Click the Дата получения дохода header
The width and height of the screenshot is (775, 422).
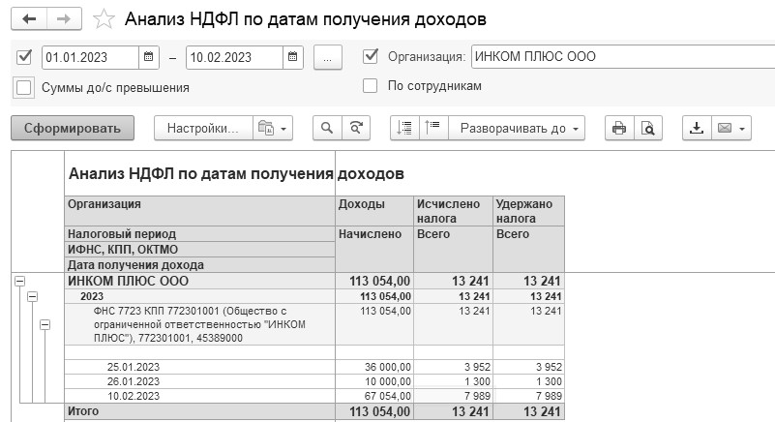(200, 264)
